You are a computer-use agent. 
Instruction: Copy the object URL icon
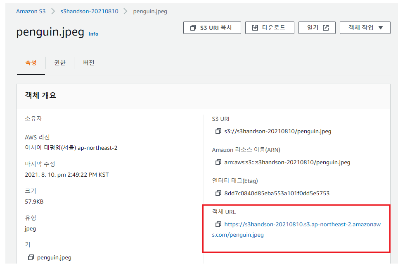click(218, 224)
